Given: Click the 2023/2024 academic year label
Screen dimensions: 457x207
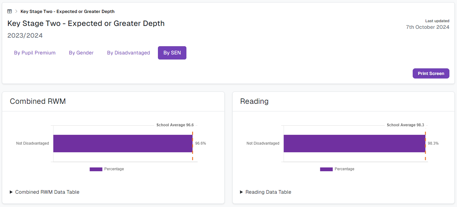Looking at the screenshot, I should [x=25, y=35].
